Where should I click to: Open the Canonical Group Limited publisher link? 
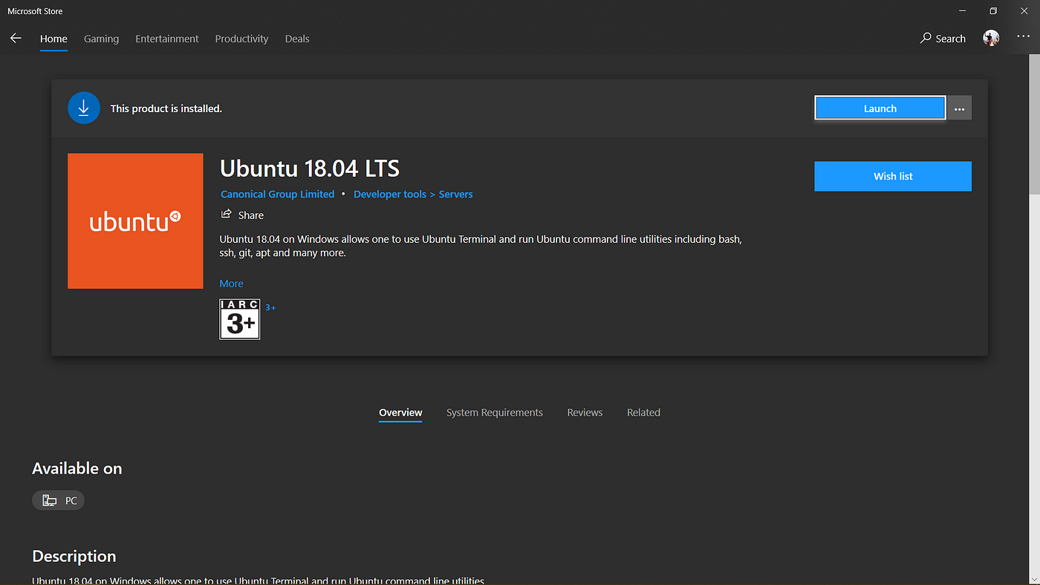278,195
